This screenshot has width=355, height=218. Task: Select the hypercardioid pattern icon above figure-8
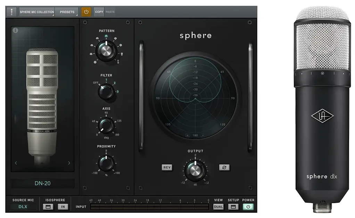point(122,54)
